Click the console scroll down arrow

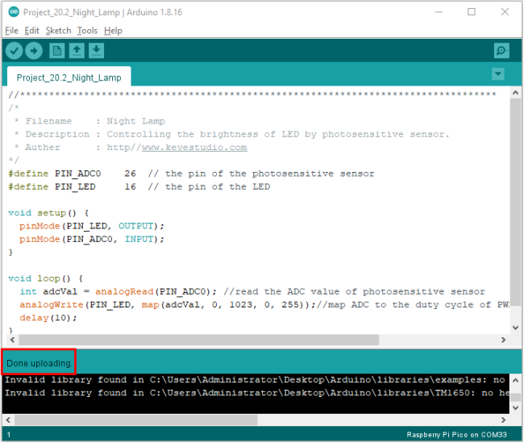click(515, 407)
